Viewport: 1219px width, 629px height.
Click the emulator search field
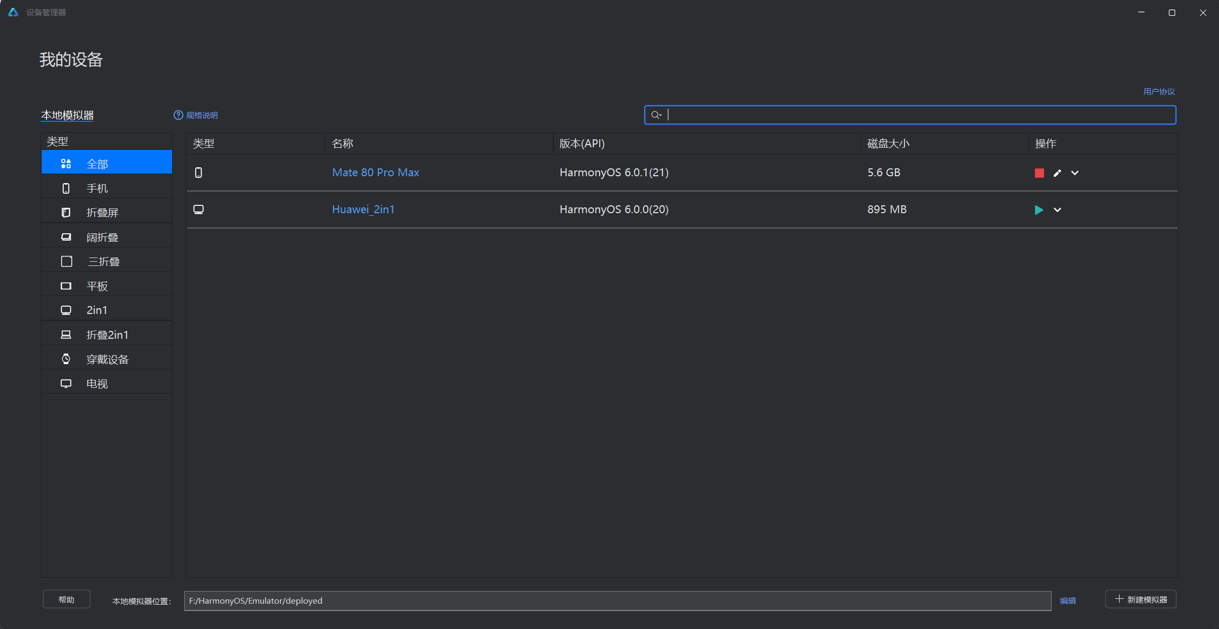click(x=910, y=115)
